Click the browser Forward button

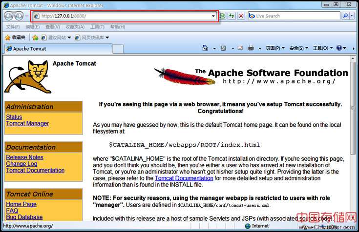pos(20,16)
